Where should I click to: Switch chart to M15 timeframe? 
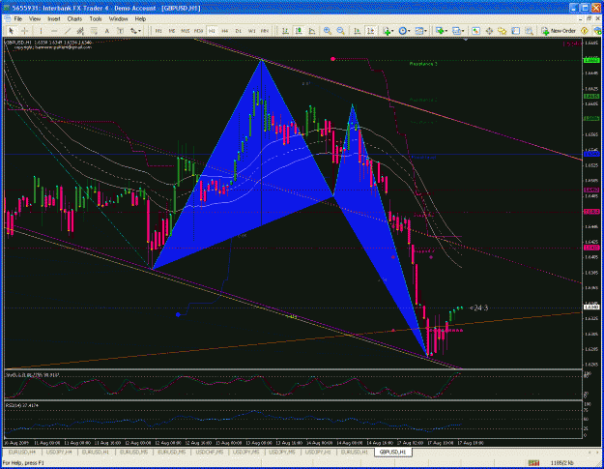point(186,31)
